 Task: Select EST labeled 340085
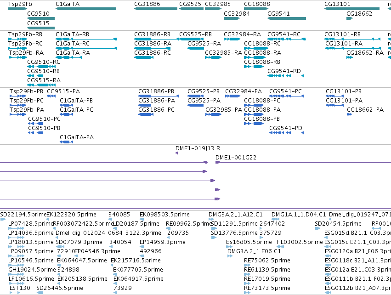[x=119, y=215]
